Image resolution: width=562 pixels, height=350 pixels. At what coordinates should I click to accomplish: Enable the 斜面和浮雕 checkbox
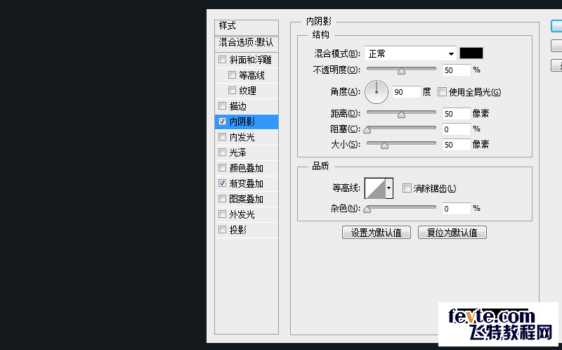[x=222, y=60]
